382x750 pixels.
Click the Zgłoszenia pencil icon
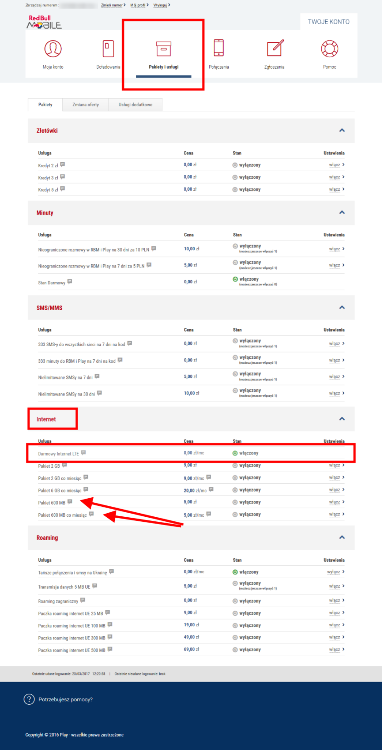275,48
